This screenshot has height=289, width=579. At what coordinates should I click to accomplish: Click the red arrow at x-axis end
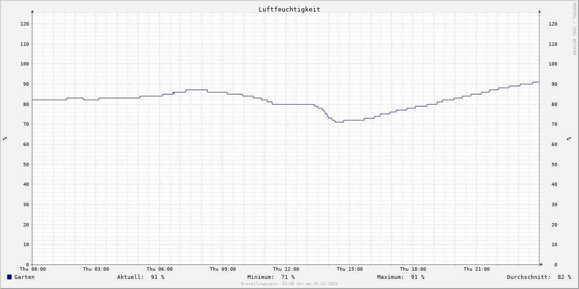[541, 264]
